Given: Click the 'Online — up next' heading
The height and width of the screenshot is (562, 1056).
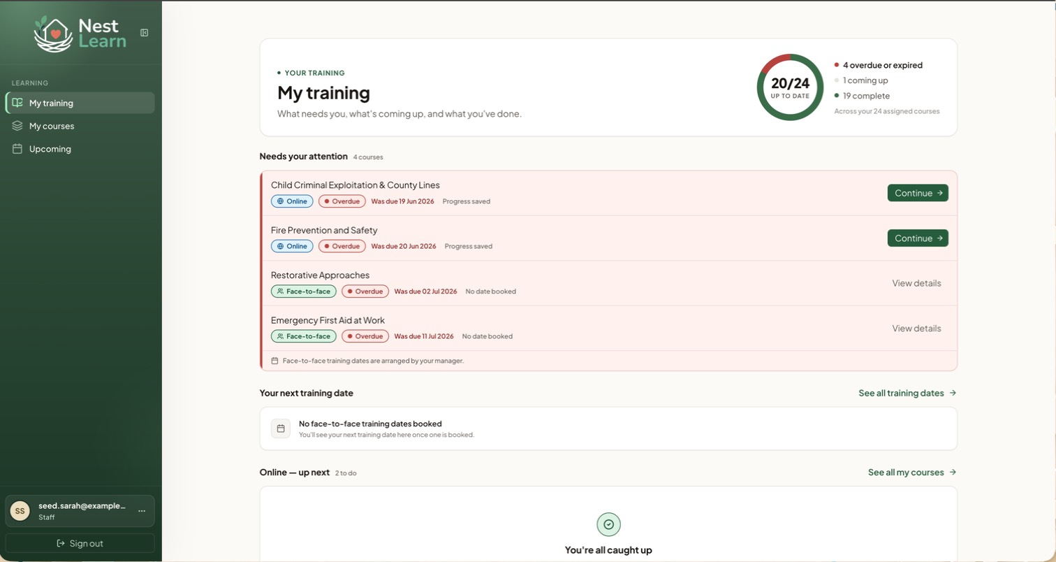Looking at the screenshot, I should [x=294, y=473].
